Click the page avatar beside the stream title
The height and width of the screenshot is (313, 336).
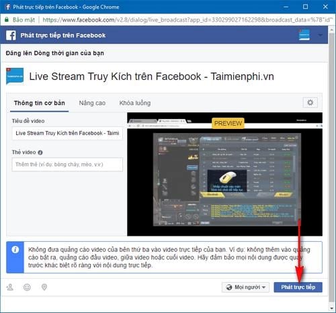click(x=15, y=77)
